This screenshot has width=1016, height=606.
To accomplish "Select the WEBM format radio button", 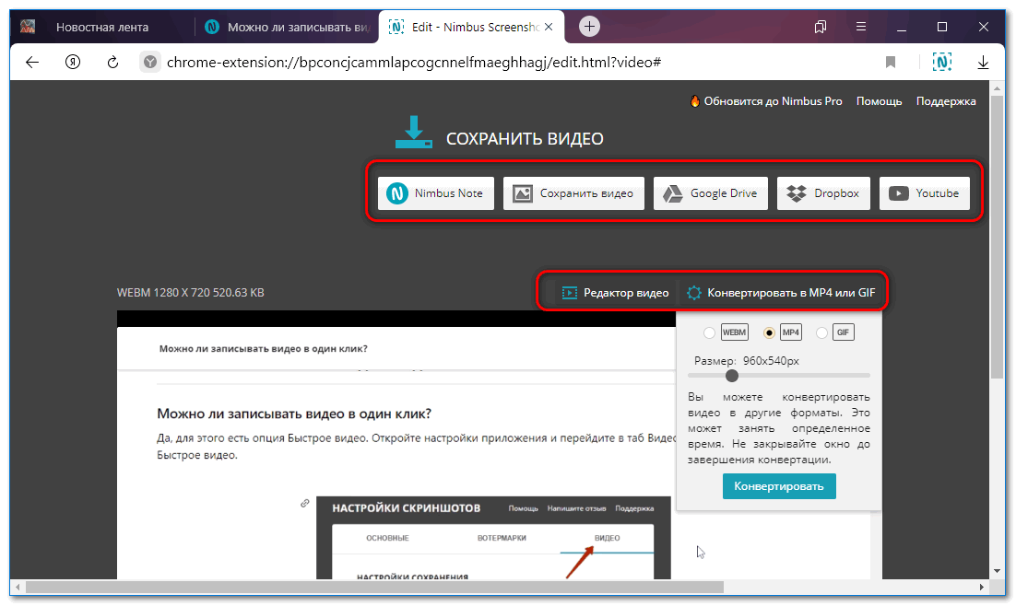I will [709, 332].
